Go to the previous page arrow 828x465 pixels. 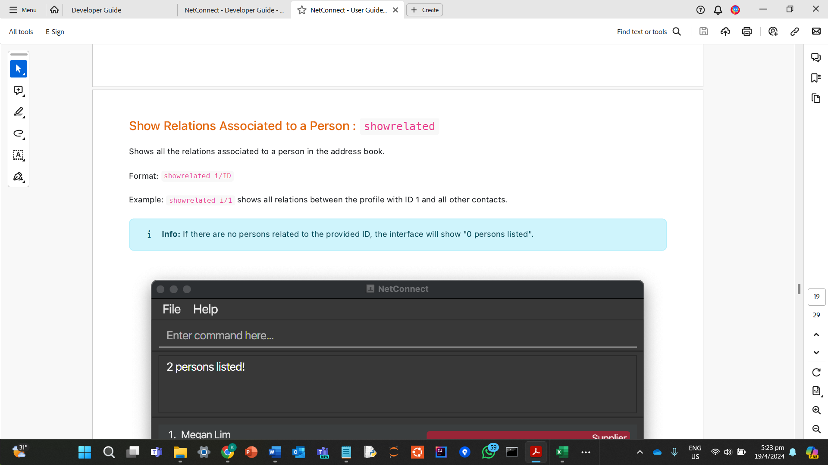pyautogui.click(x=816, y=335)
